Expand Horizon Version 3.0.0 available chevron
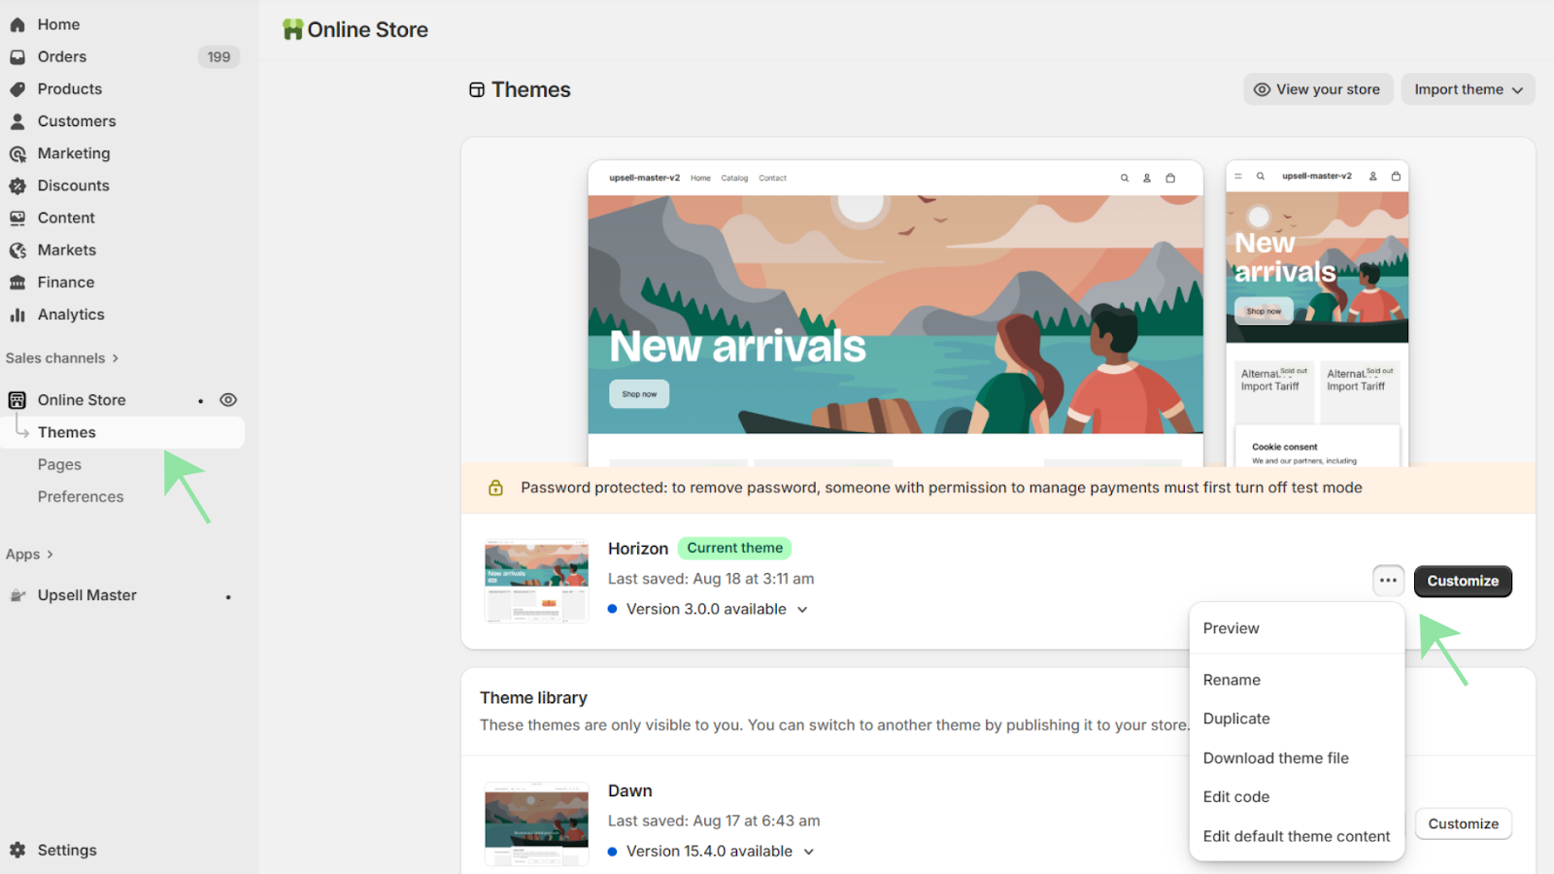Viewport: 1554px width, 874px height. pyautogui.click(x=802, y=610)
